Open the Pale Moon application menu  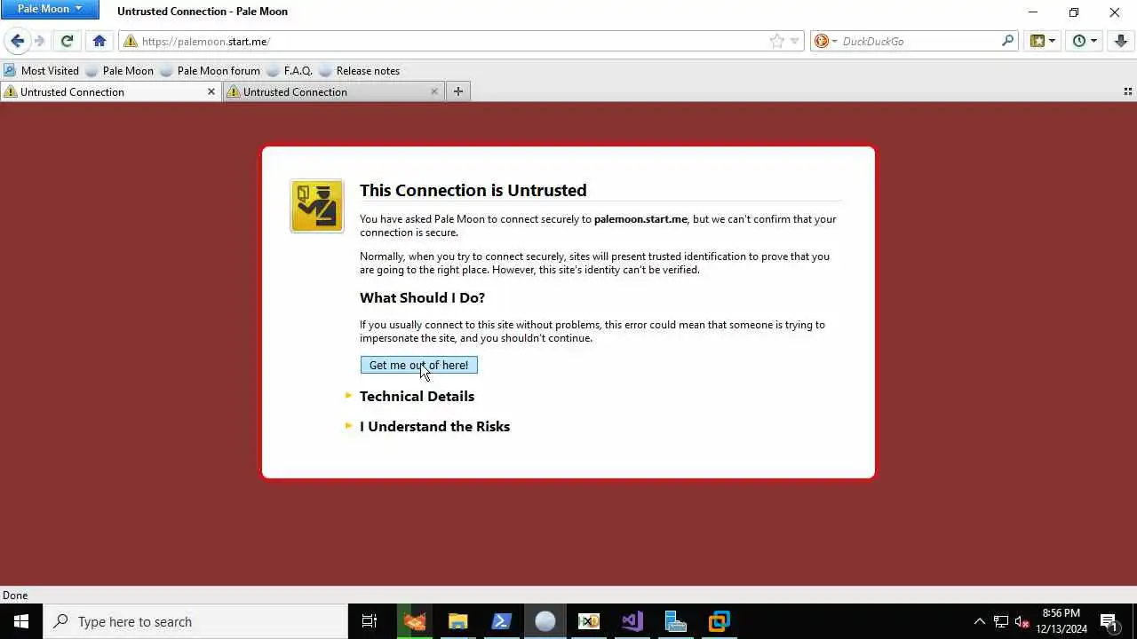click(x=49, y=9)
